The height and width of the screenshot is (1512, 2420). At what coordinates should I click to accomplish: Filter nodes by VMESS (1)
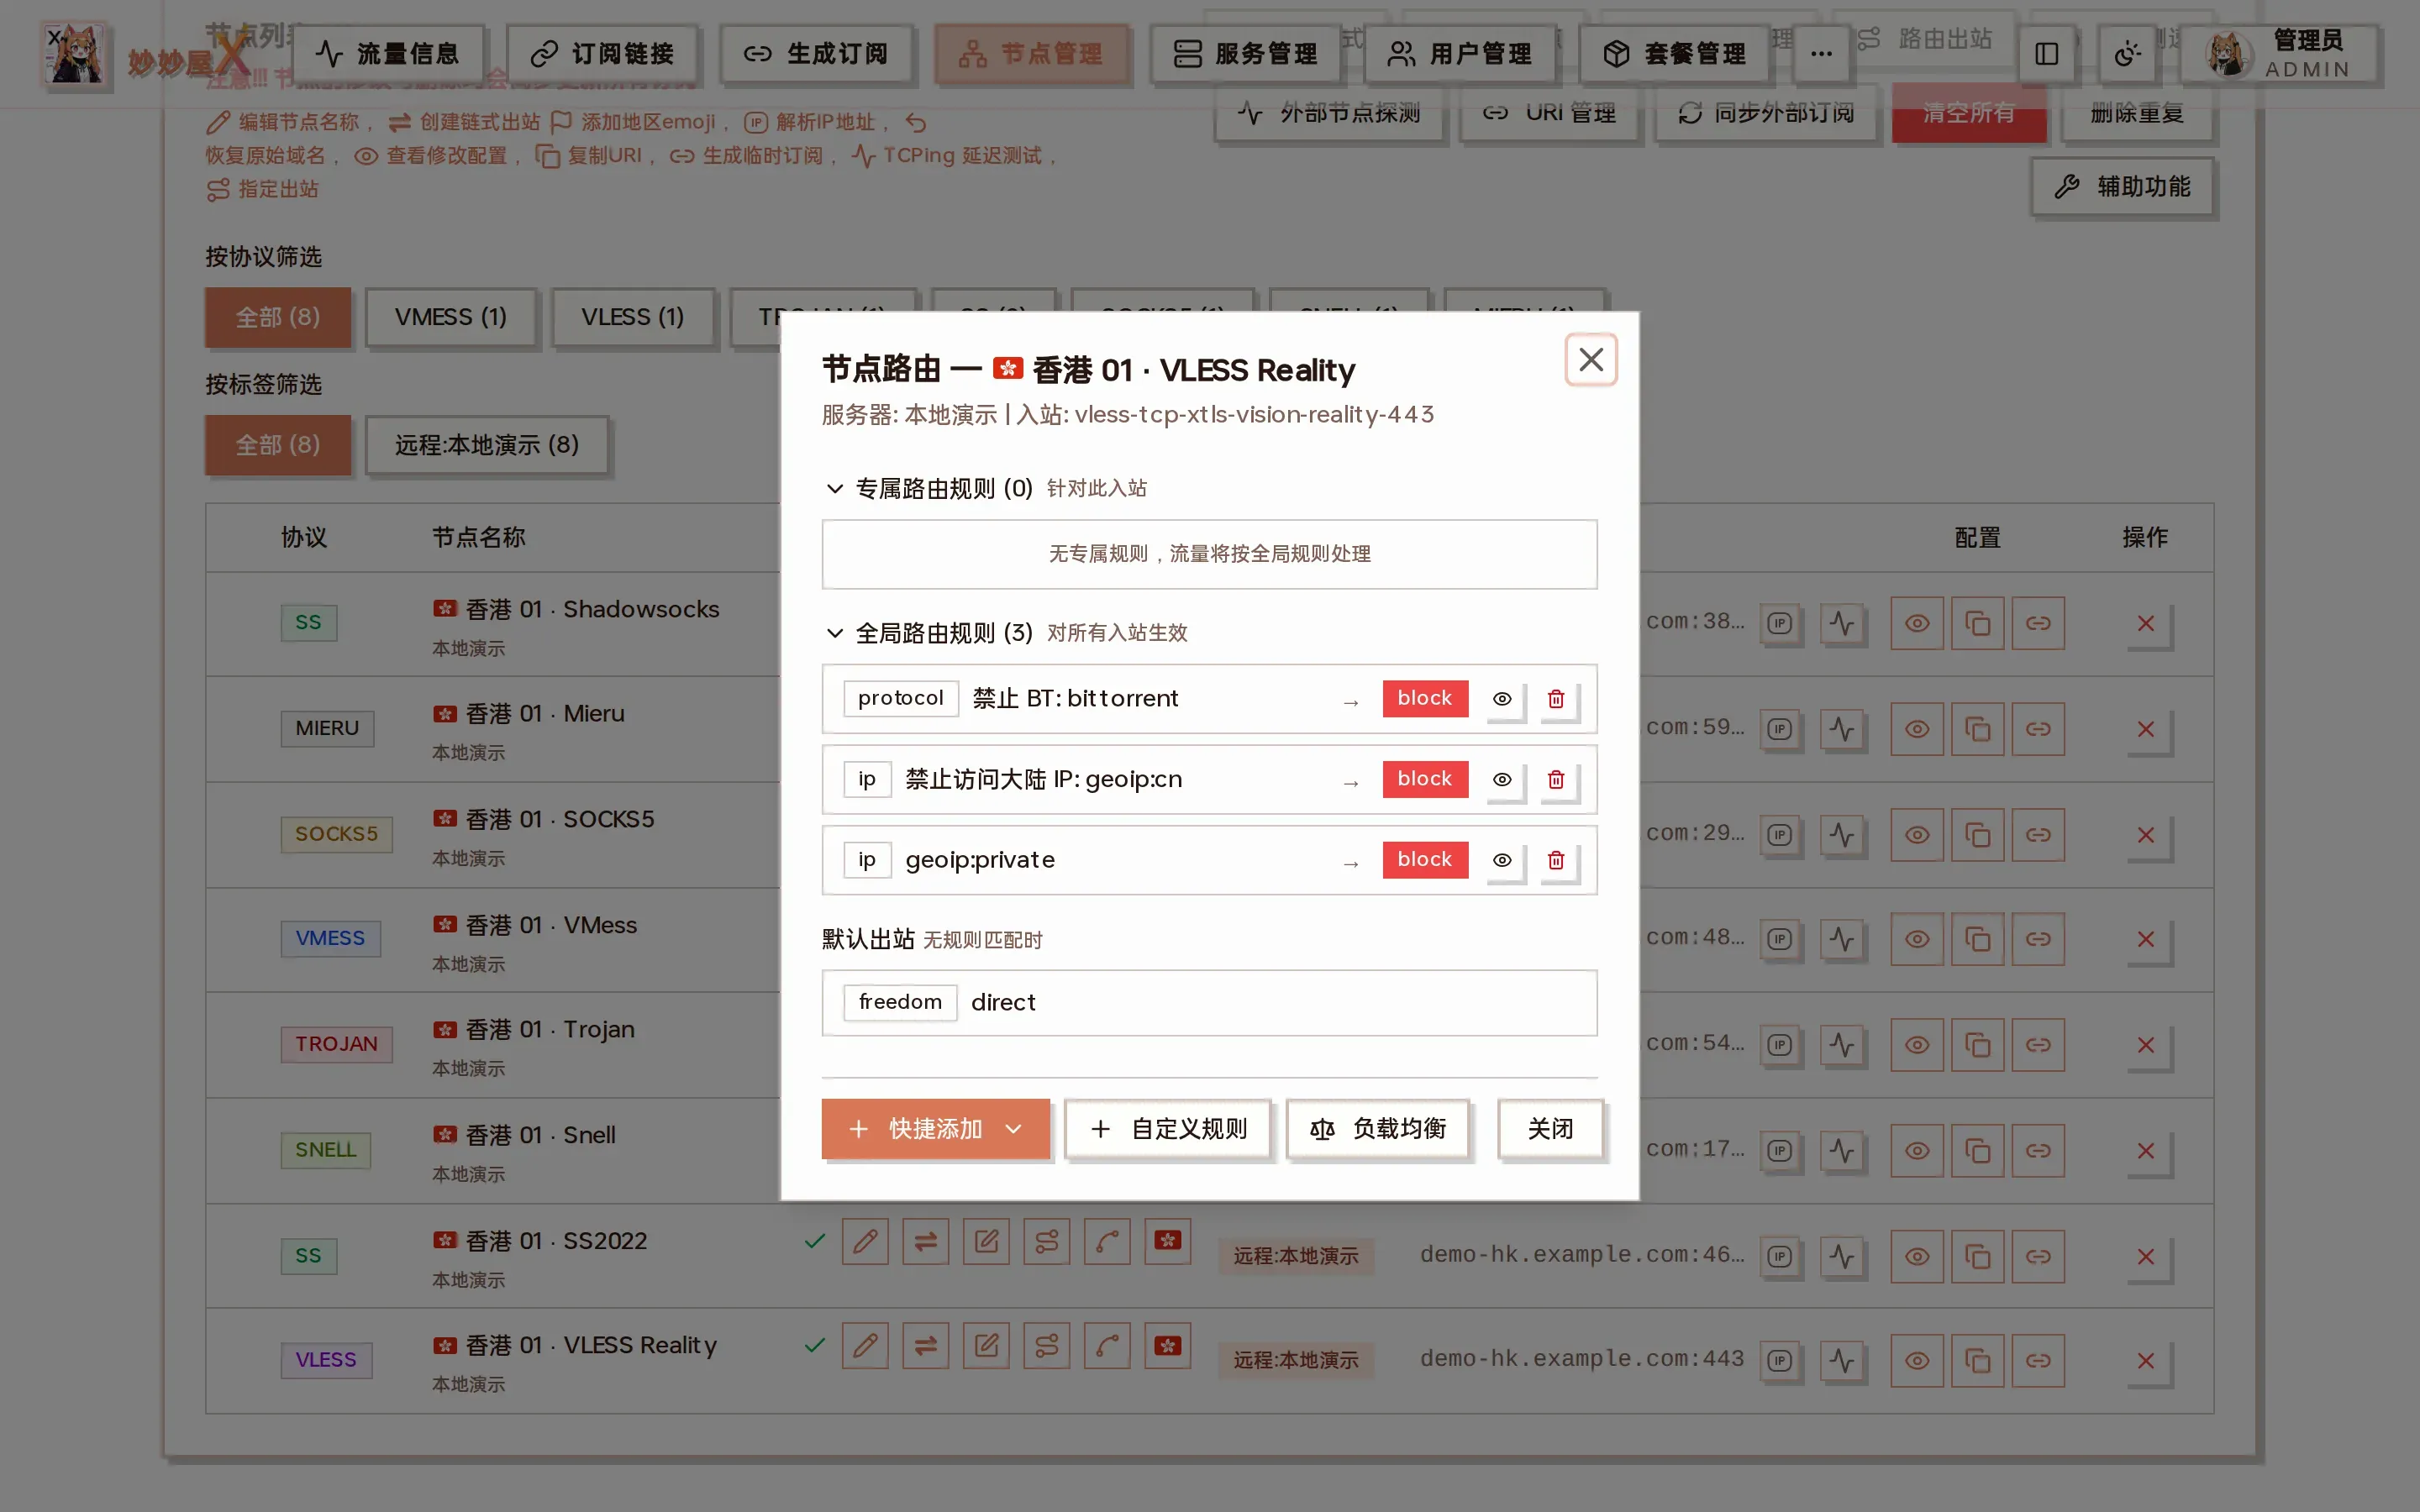pos(451,317)
